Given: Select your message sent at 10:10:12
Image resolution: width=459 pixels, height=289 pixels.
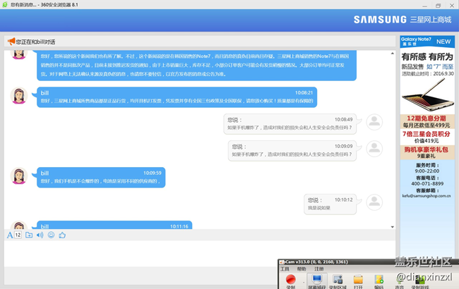Looking at the screenshot, I should click(x=330, y=204).
